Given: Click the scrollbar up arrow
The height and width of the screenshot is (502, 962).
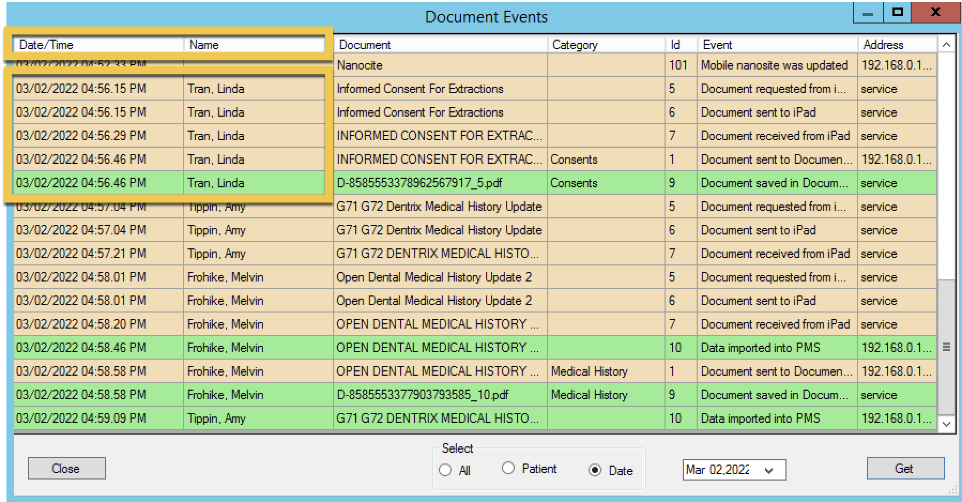Looking at the screenshot, I should [946, 45].
